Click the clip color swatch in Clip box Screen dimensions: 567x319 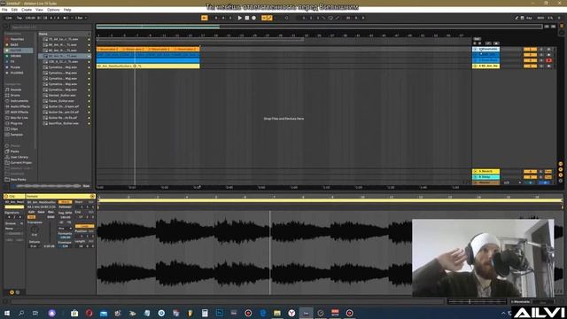pos(14,207)
